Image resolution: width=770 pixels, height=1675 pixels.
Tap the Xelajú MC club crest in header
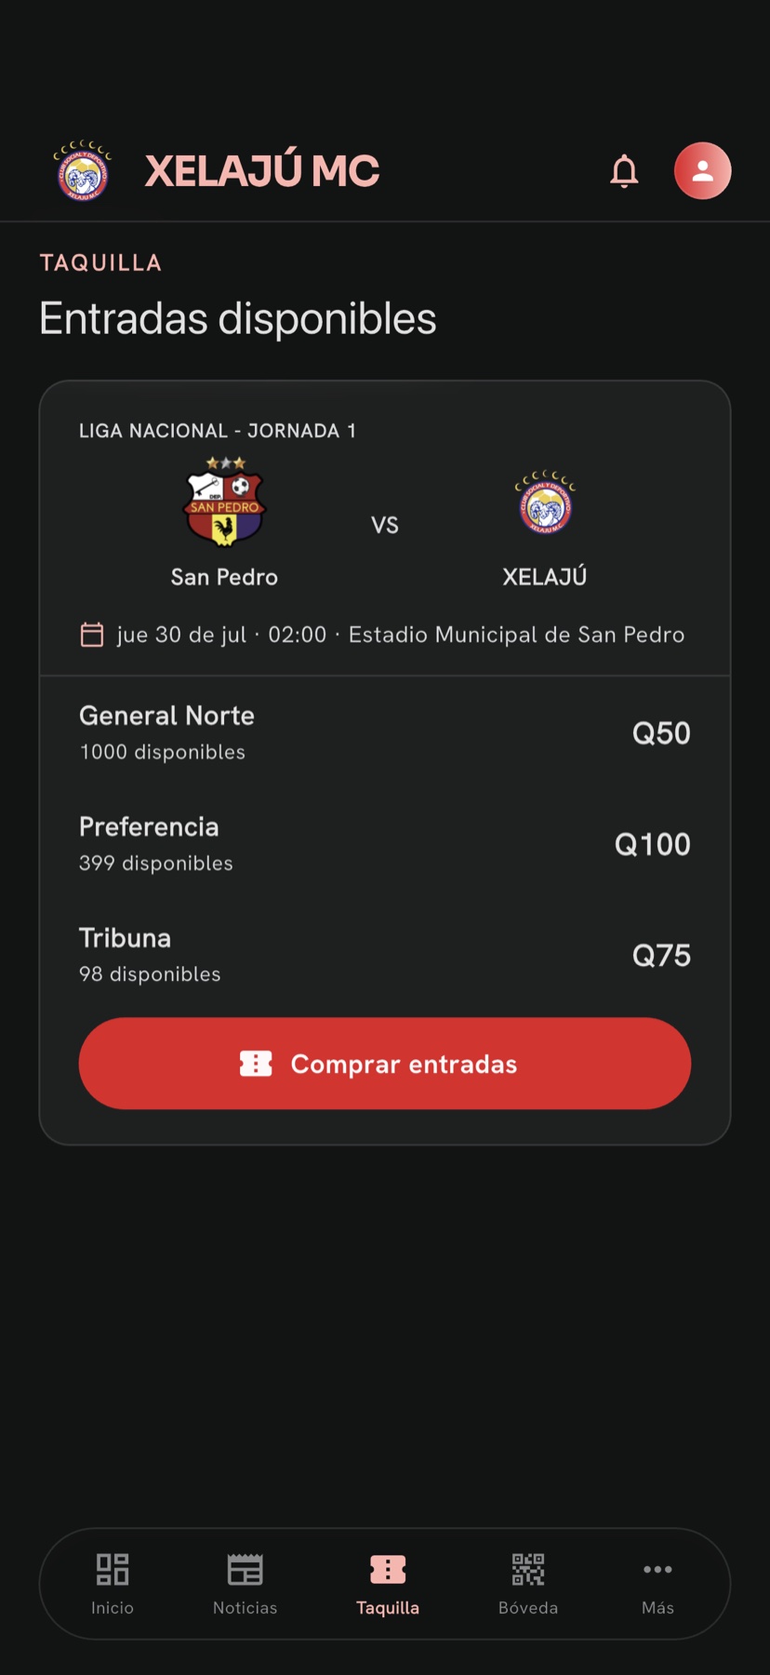[x=83, y=171]
